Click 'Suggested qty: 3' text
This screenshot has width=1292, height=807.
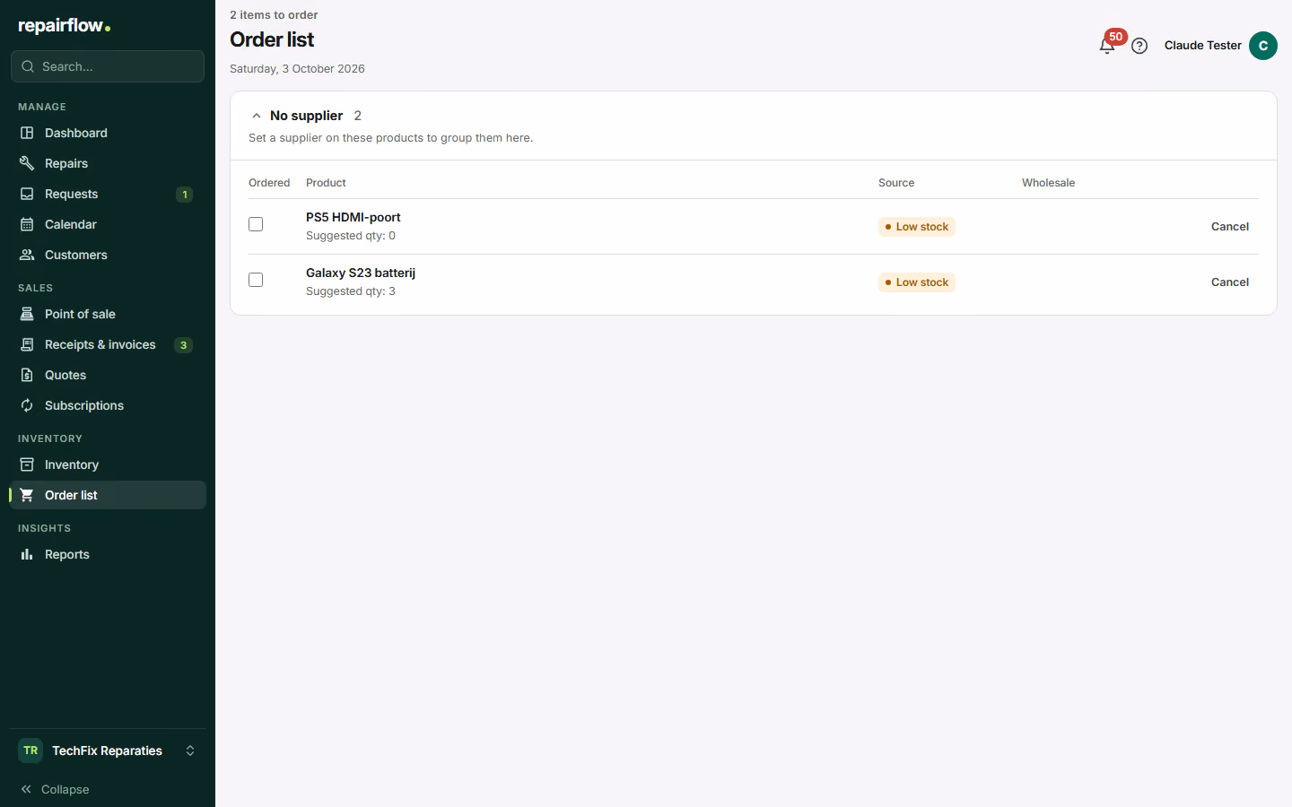(x=351, y=291)
